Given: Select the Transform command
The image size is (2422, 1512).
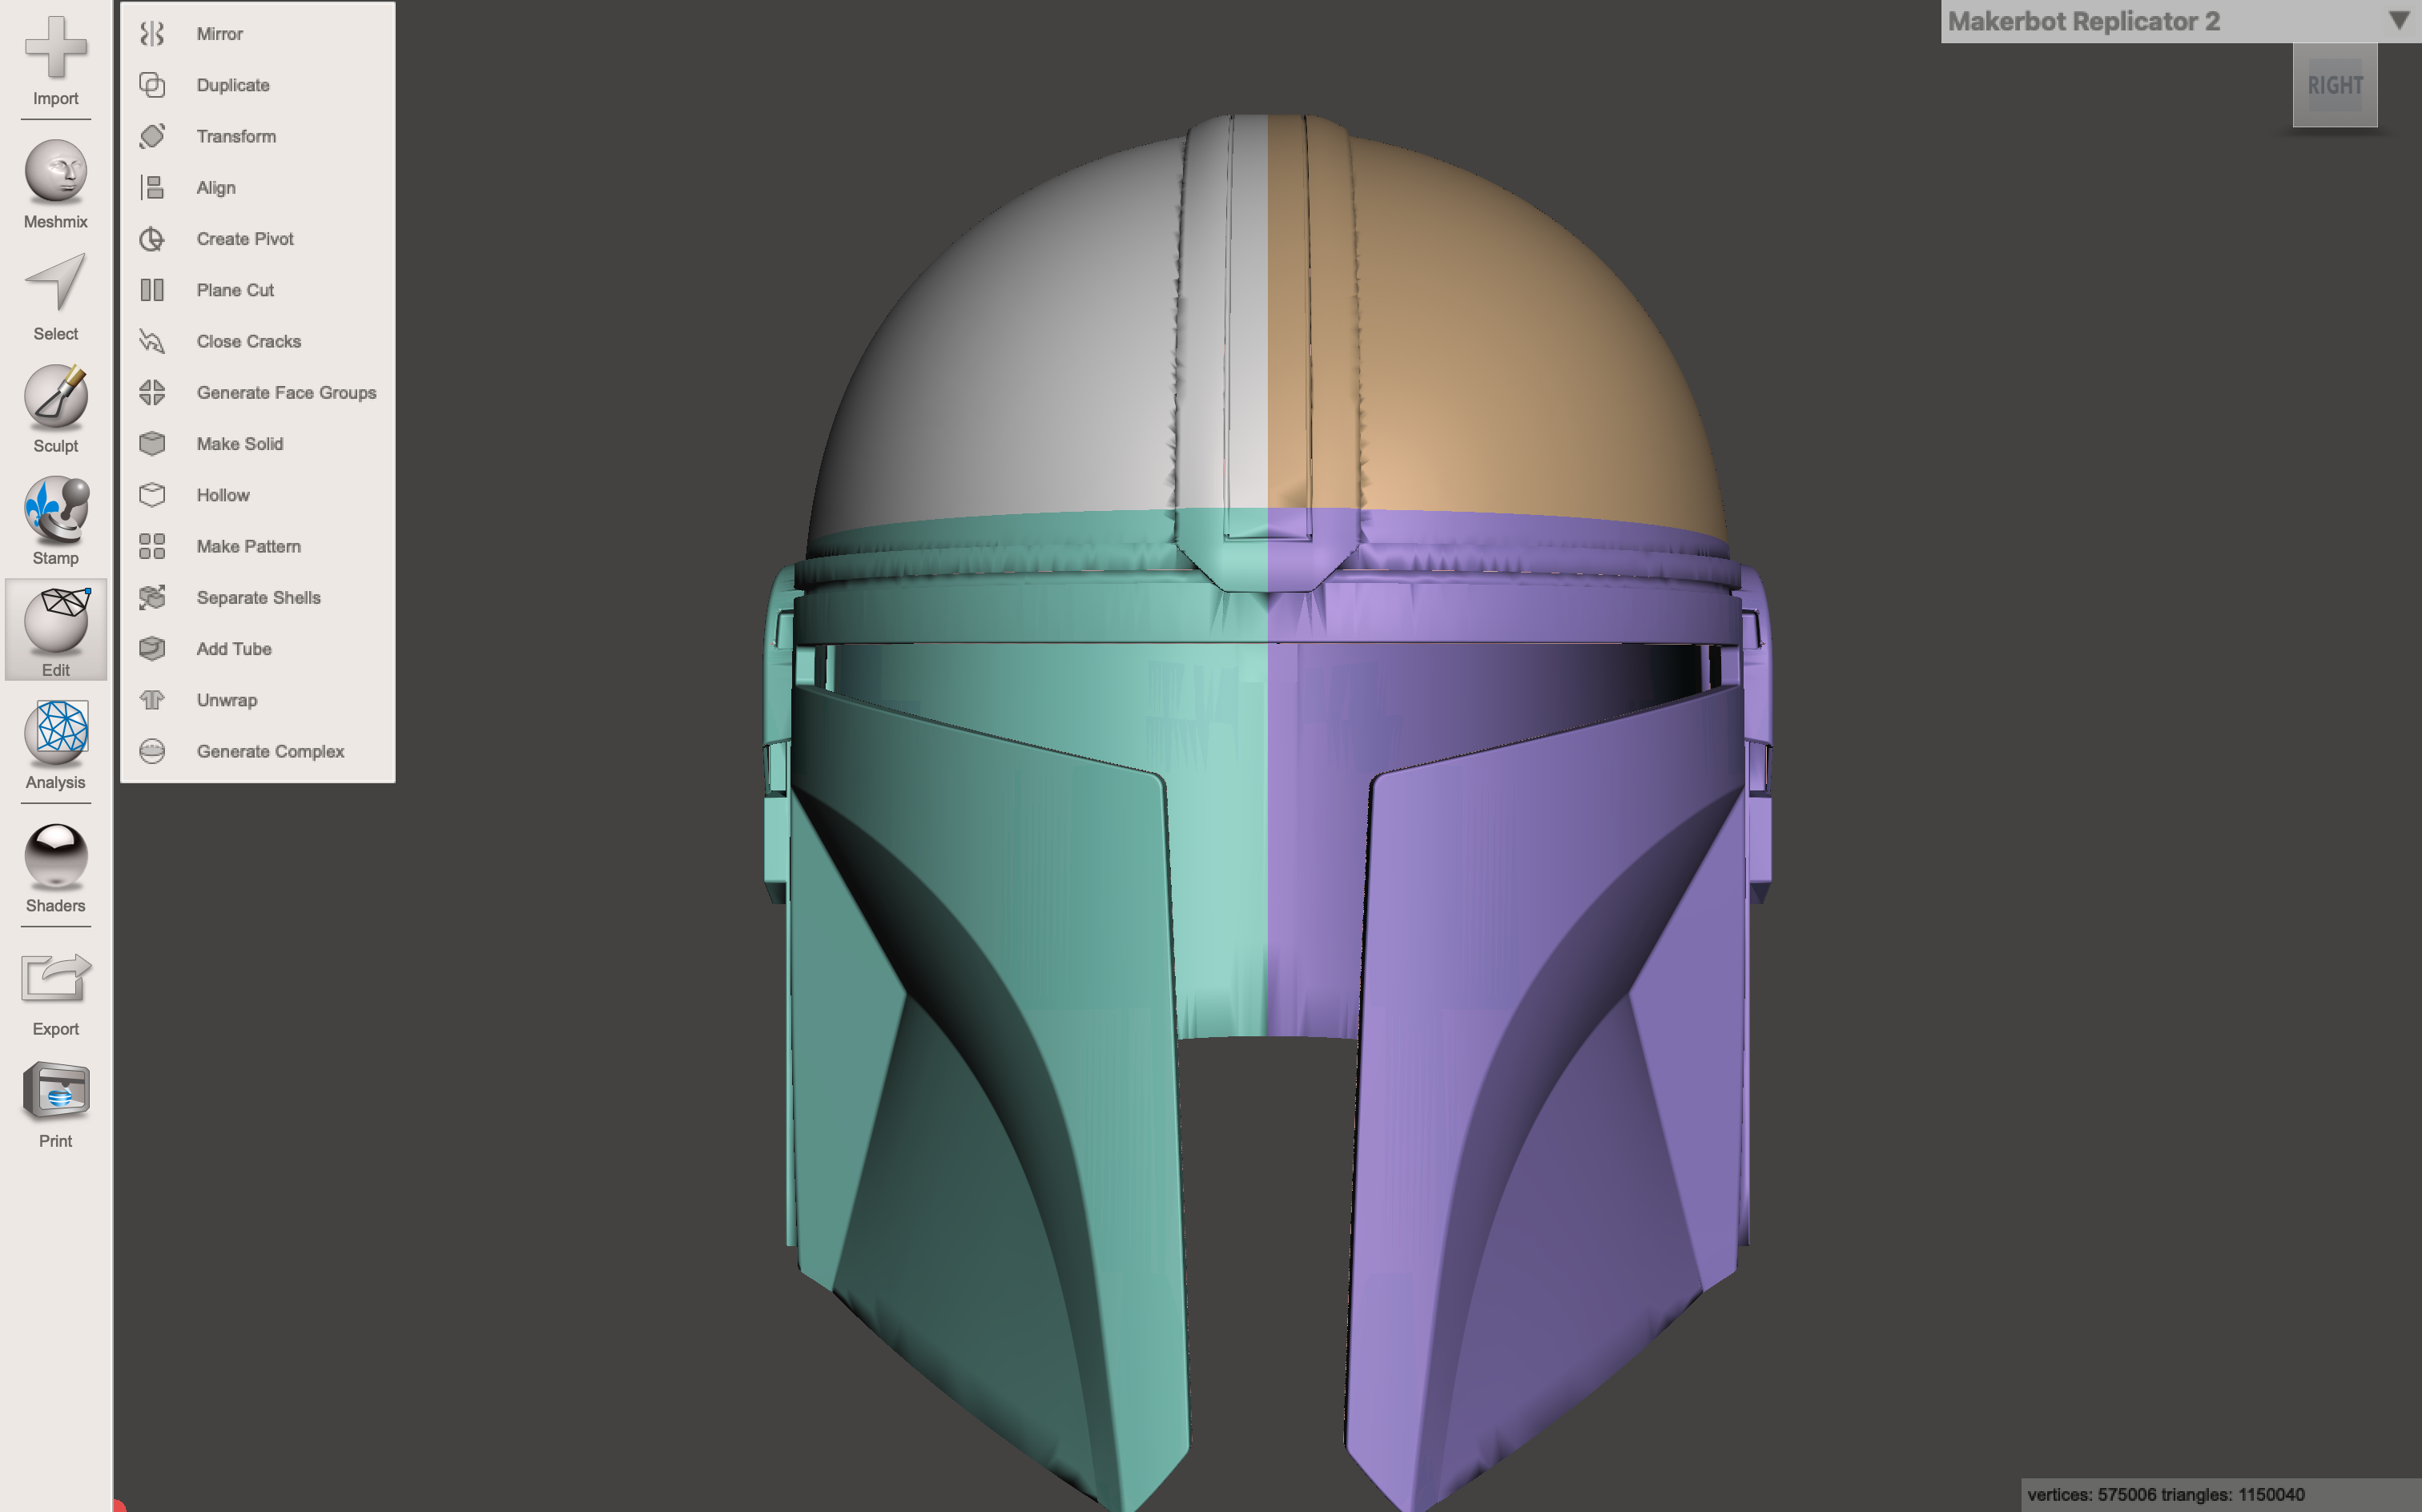Looking at the screenshot, I should (x=236, y=137).
